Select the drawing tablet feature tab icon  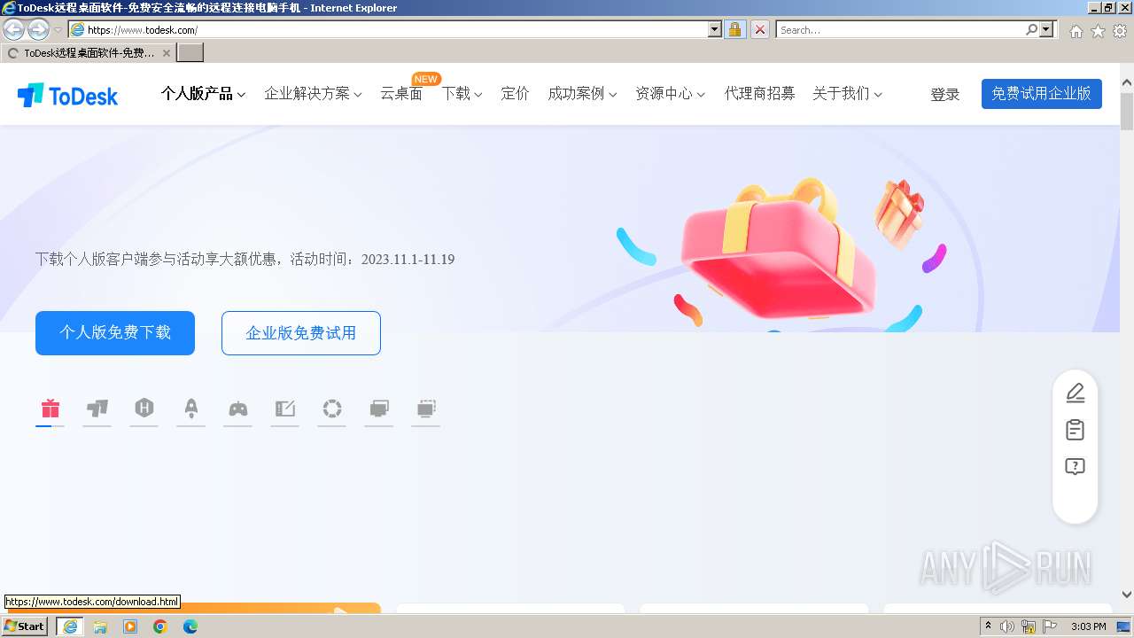(285, 408)
